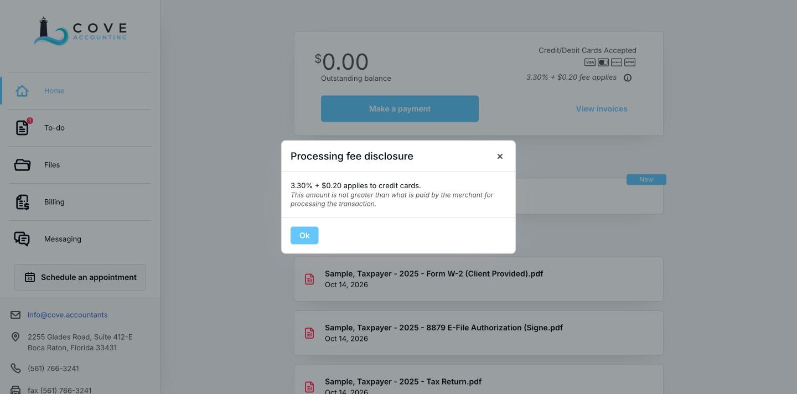Click the Files folder icon
This screenshot has height=394, width=797.
(22, 165)
